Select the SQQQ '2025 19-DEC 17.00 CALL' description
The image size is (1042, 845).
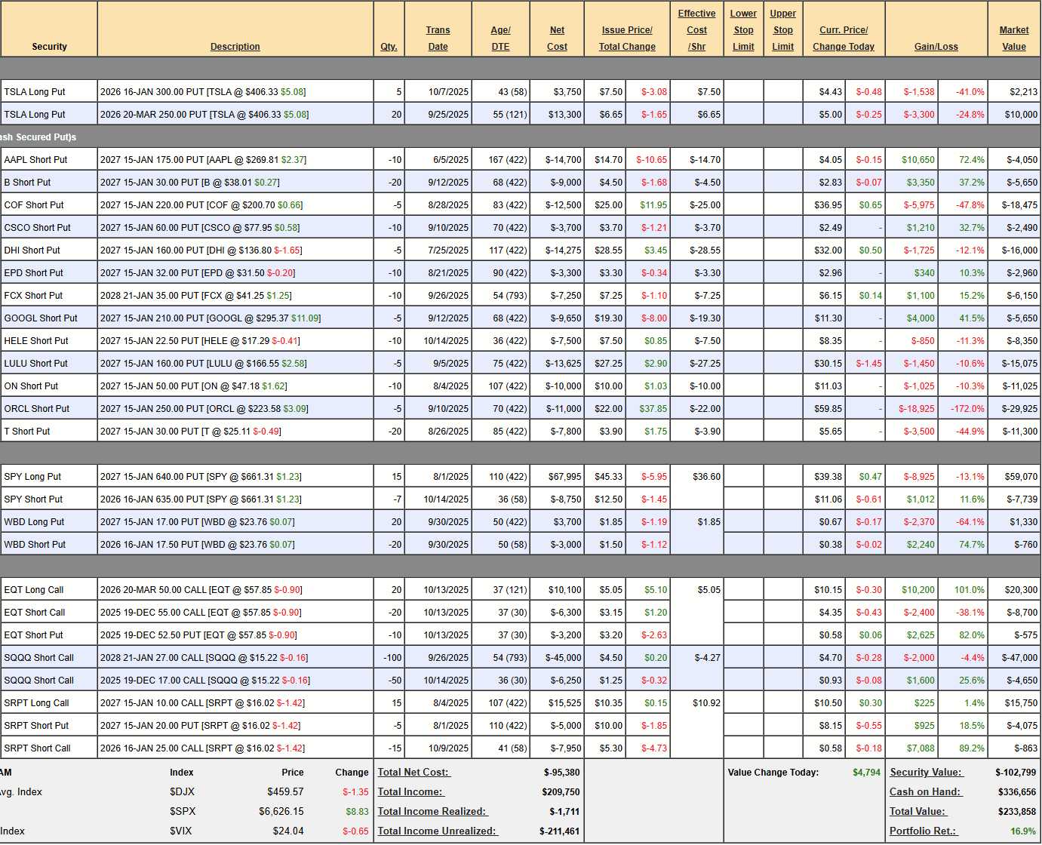click(235, 680)
